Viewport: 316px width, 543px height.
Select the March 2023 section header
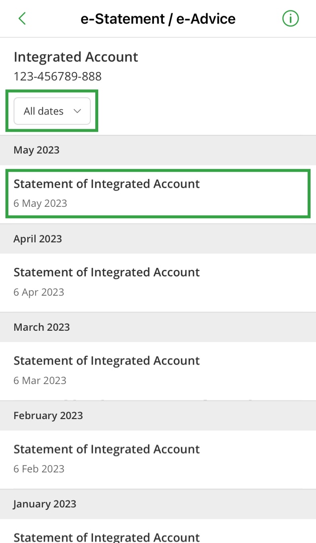tap(158, 327)
